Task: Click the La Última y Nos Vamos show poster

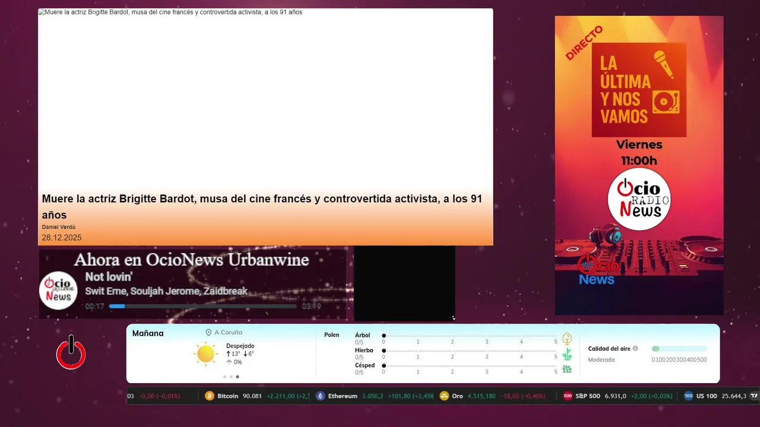Action: pos(639,90)
